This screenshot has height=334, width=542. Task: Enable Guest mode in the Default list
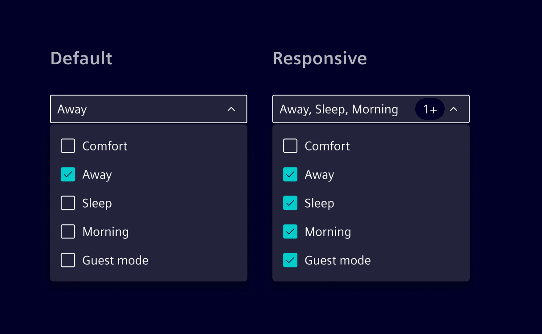coord(68,260)
